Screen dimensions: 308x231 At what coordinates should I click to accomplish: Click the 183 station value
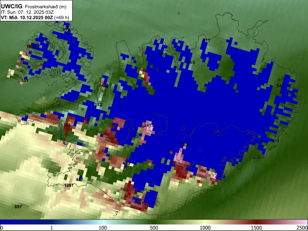click(x=98, y=104)
